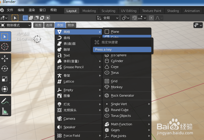Image resolution: width=204 pixels, height=140 pixels.
Task: Open the 窗口 menu
Action: [43, 10]
